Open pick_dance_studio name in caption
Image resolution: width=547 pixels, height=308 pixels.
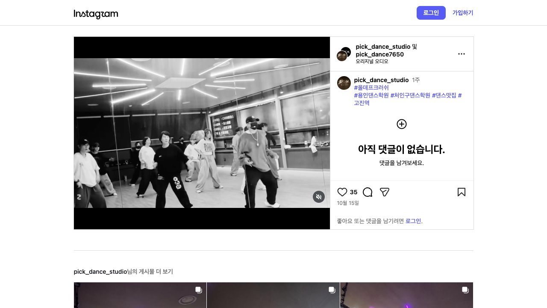pyautogui.click(x=381, y=80)
